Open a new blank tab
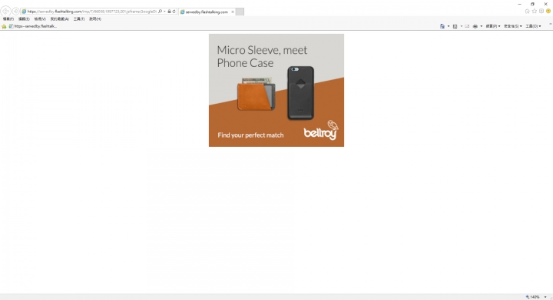Screen dimensions: 553x300 click(240, 12)
